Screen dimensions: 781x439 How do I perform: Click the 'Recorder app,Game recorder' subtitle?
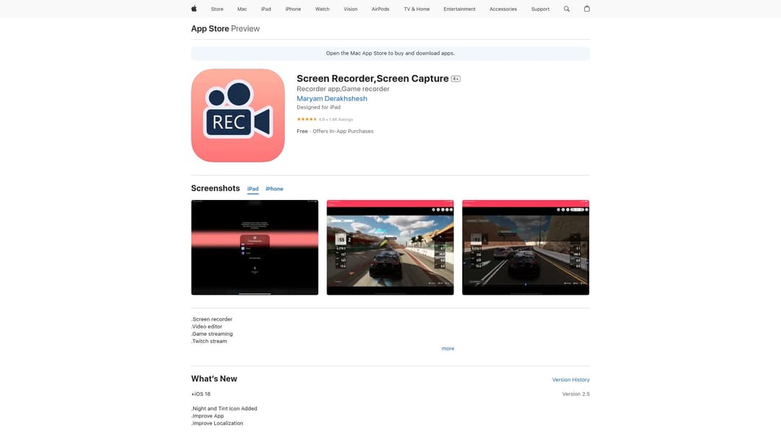click(x=343, y=89)
